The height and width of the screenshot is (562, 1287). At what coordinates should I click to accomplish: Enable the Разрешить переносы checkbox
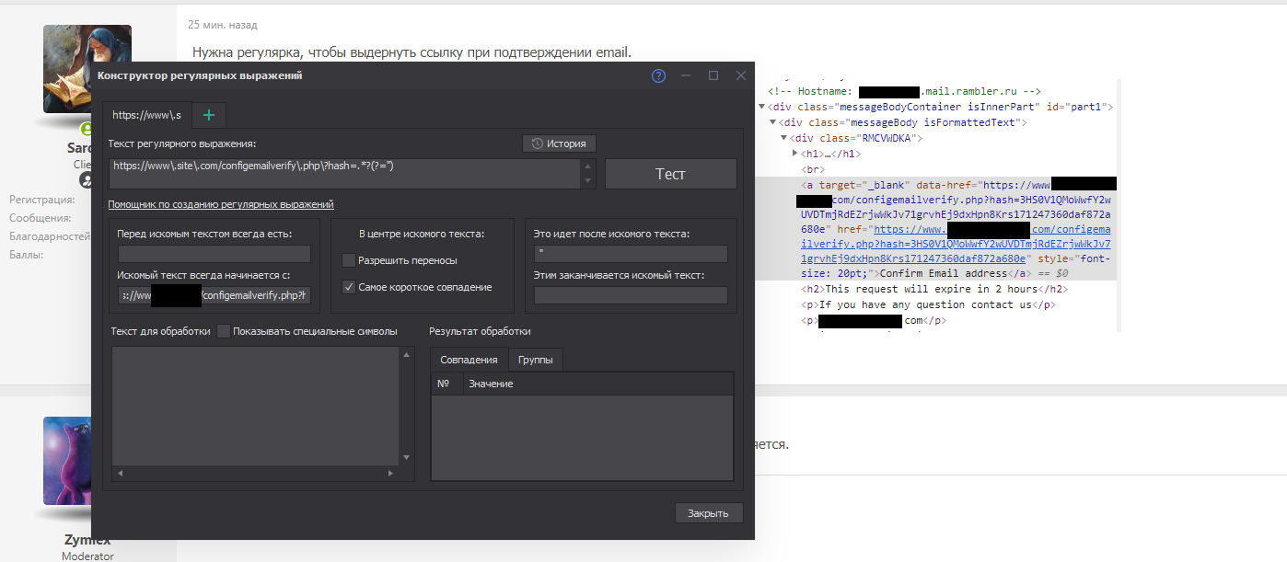348,260
